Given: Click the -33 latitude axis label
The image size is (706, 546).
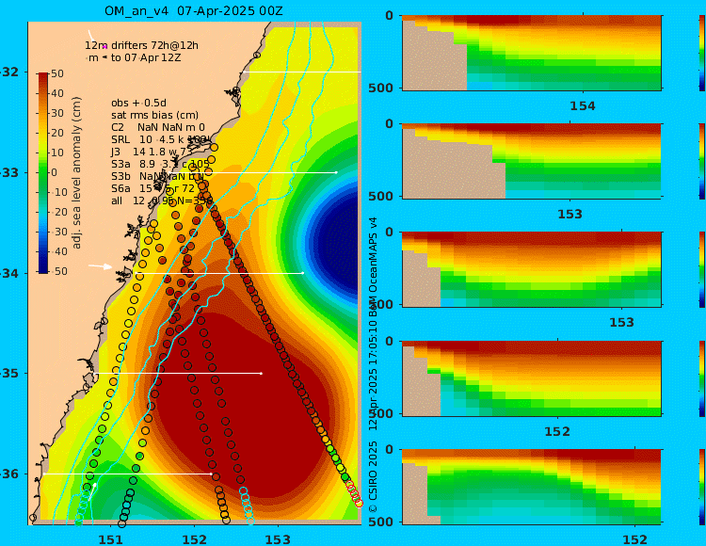Looking at the screenshot, I should pyautogui.click(x=8, y=173).
